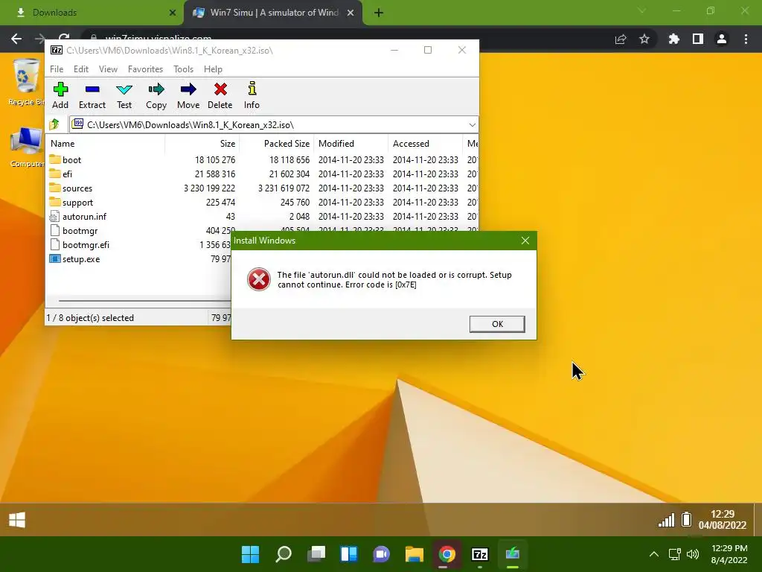Viewport: 762px width, 572px height.
Task: Open the Help menu
Action: point(213,69)
